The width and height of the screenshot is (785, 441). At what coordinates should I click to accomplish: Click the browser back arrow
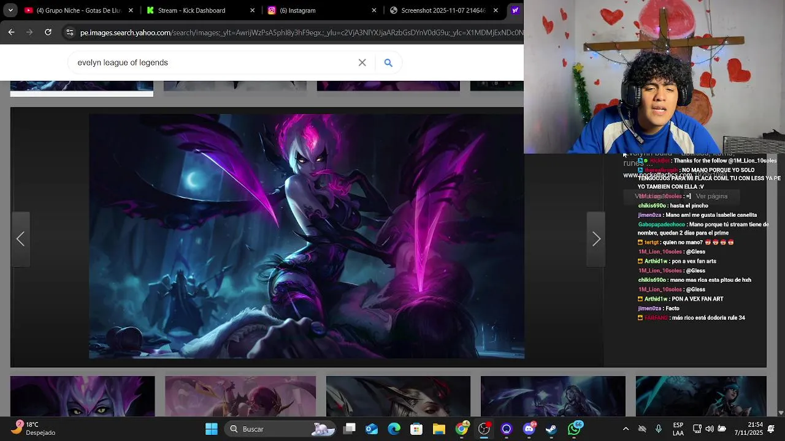pos(11,32)
